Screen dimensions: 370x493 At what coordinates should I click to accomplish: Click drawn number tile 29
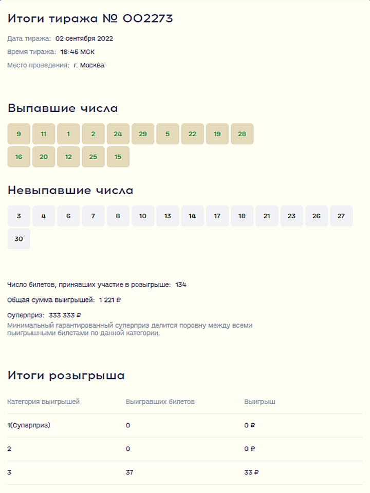(143, 134)
